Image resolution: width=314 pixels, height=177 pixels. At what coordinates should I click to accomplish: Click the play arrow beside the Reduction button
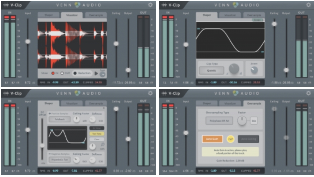coord(96,73)
